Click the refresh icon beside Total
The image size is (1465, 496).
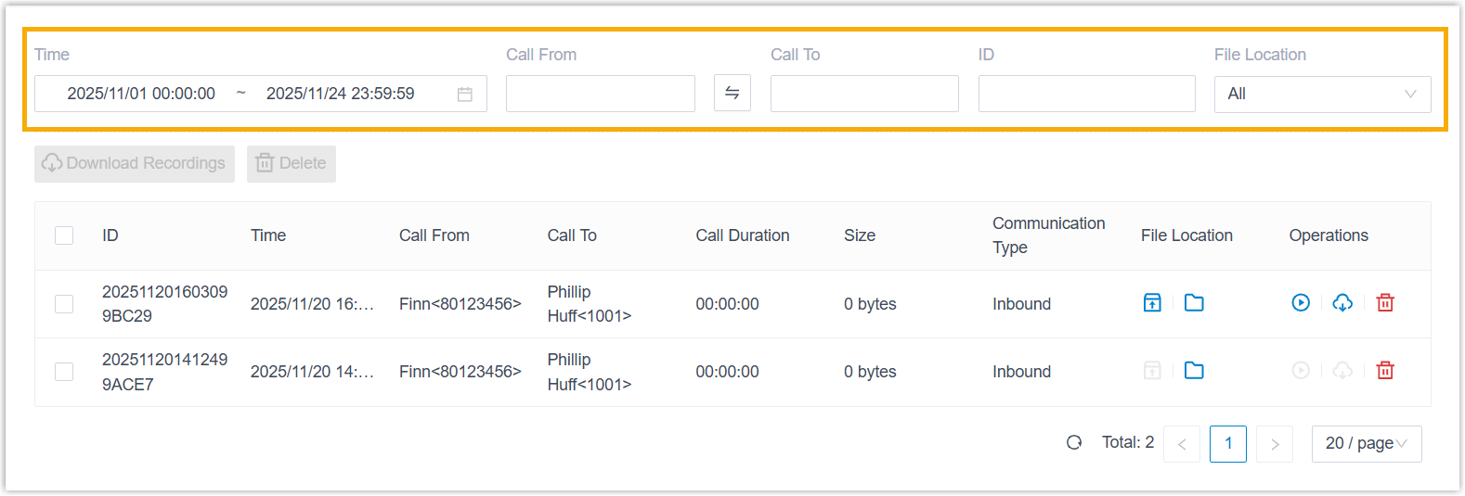coord(1074,443)
